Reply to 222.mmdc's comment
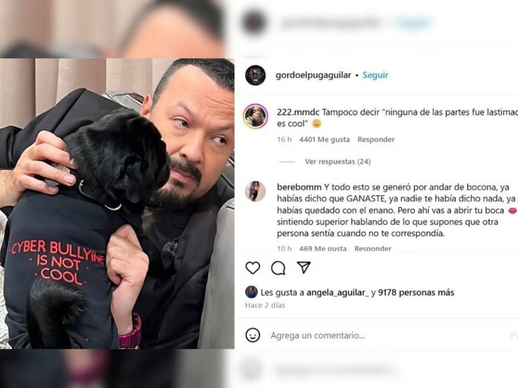This screenshot has width=518, height=388. (x=376, y=139)
